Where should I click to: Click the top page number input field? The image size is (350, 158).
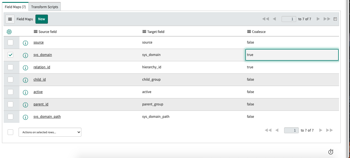[x=289, y=19]
